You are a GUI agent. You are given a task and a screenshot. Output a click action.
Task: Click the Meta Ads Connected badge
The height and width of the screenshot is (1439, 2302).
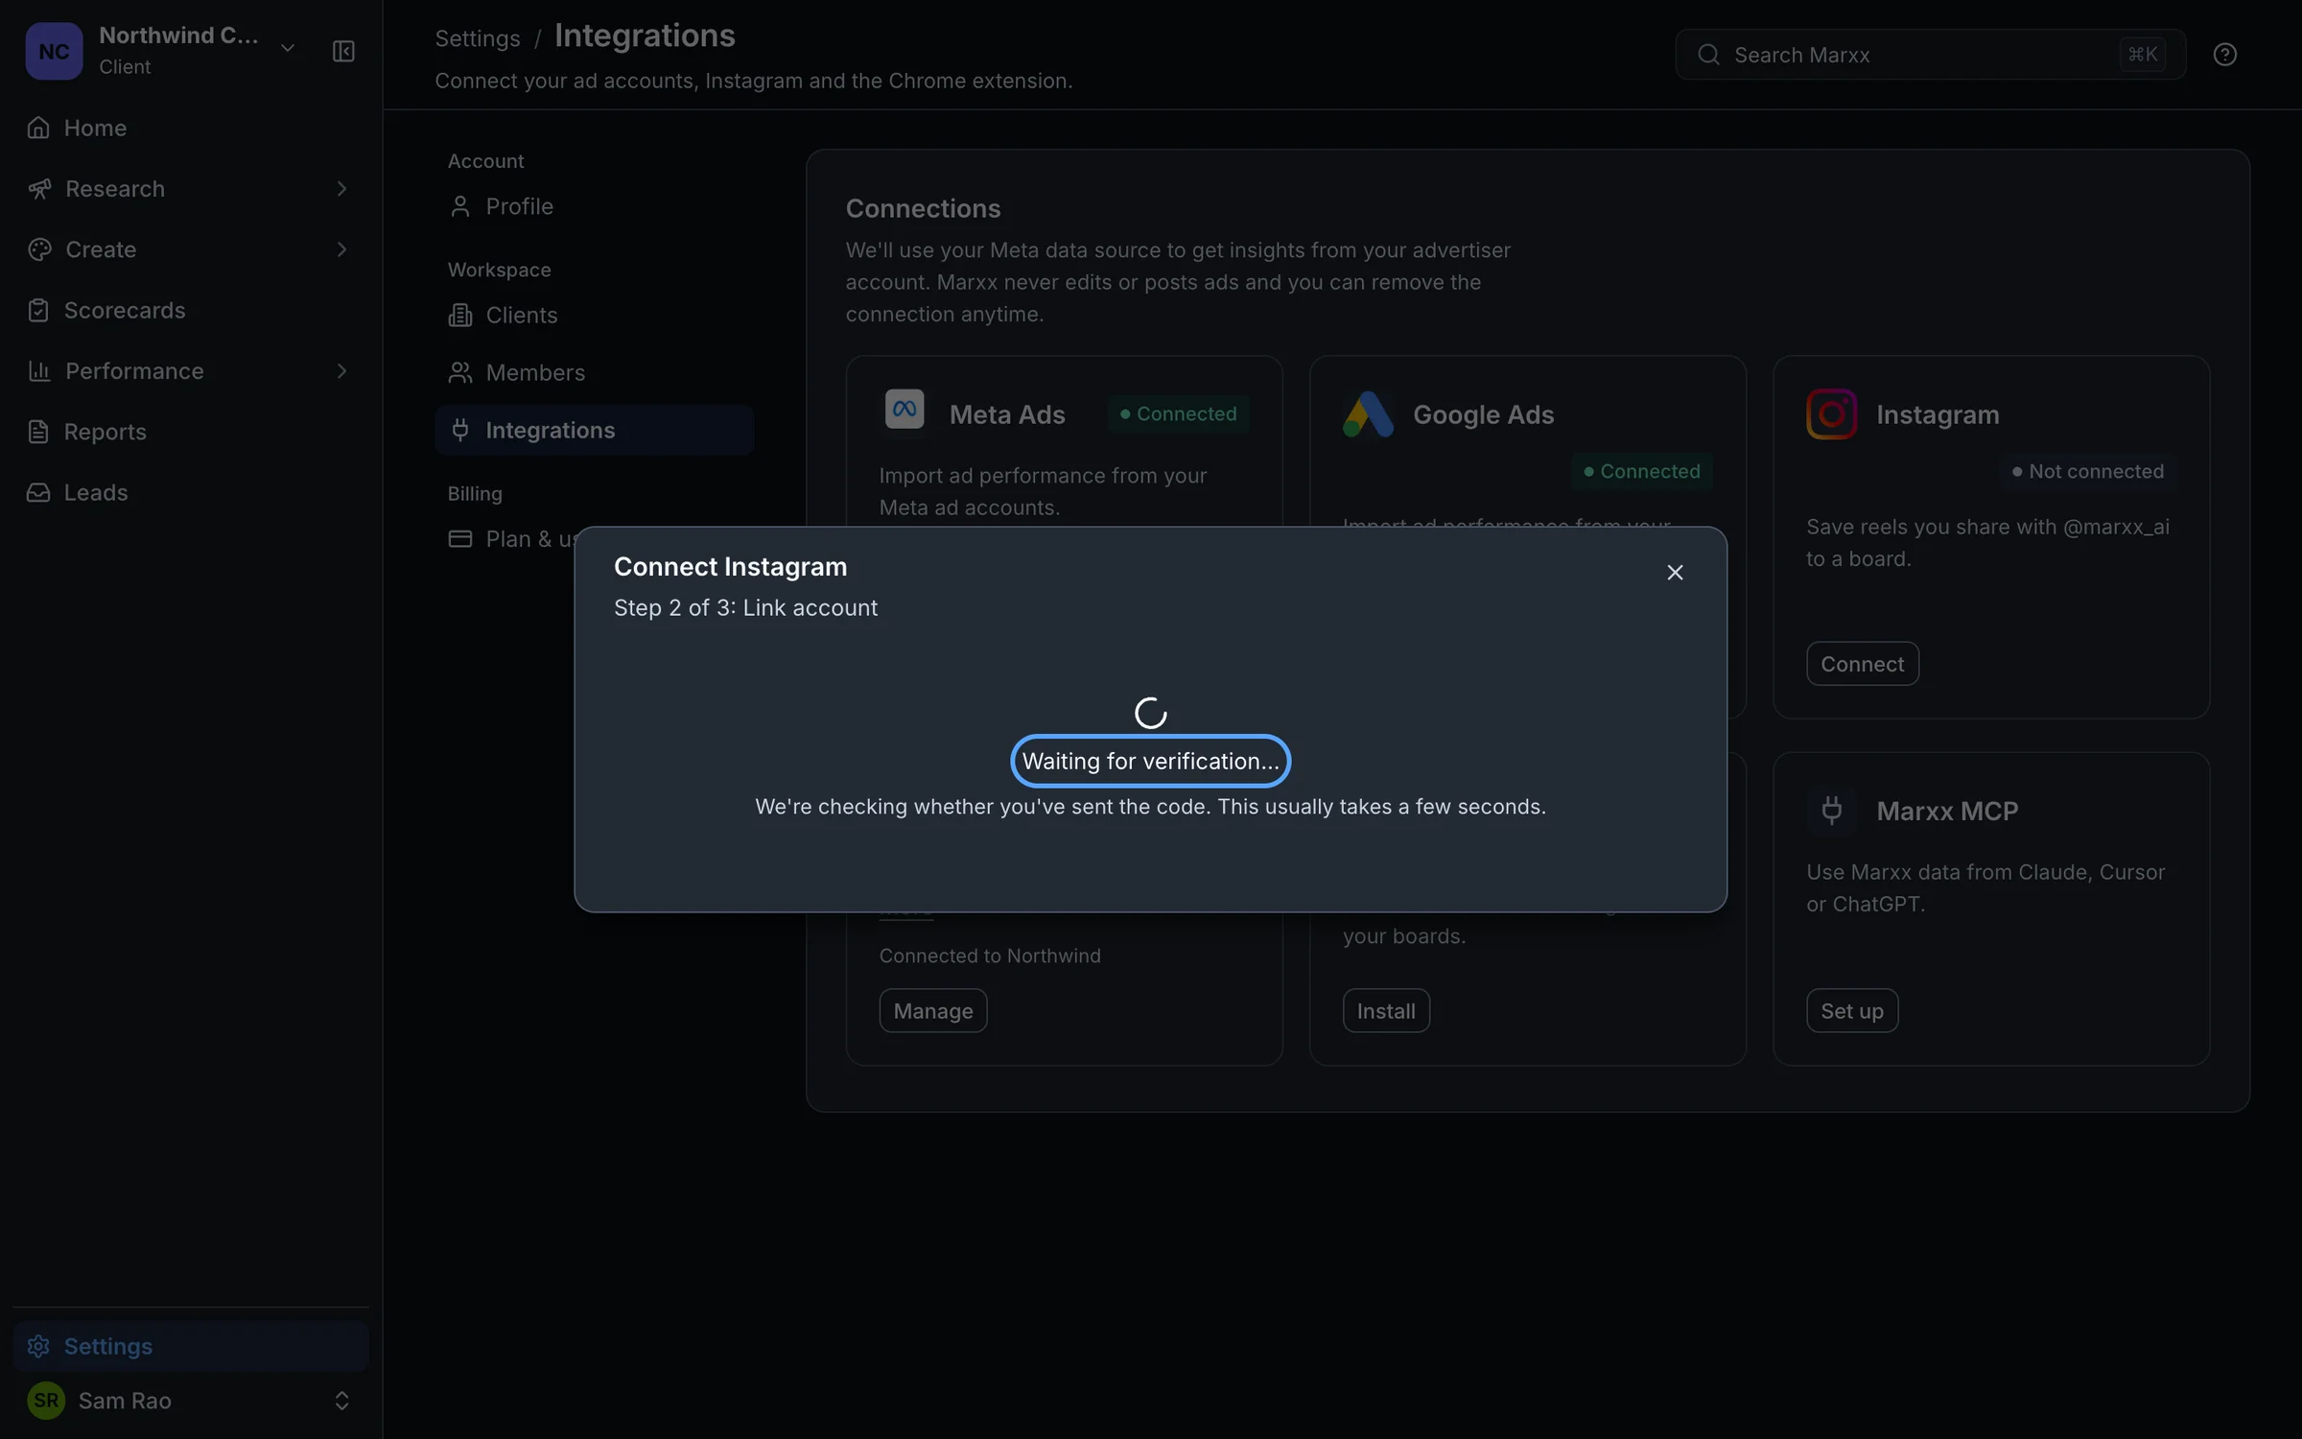click(x=1179, y=414)
